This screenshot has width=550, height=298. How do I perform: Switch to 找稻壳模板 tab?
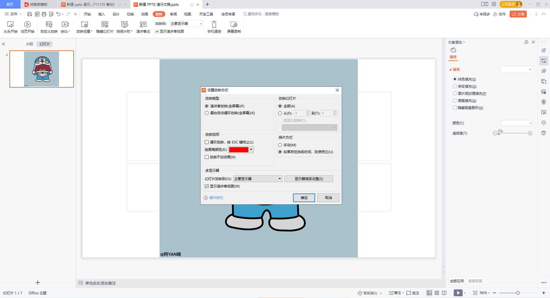point(39,4)
